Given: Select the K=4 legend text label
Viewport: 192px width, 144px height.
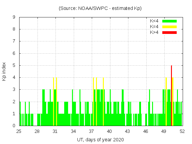Looking at the screenshot, I should pyautogui.click(x=154, y=27).
